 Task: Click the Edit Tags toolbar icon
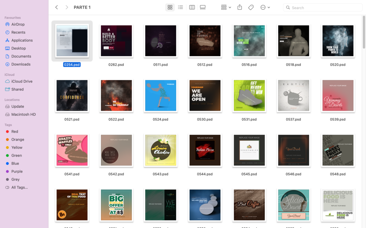pyautogui.click(x=251, y=8)
